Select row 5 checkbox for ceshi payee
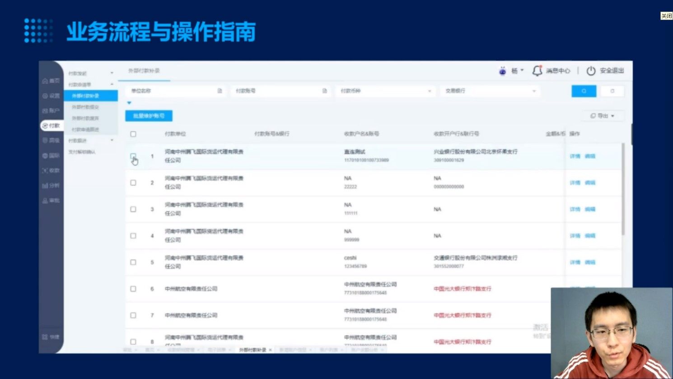 point(133,262)
